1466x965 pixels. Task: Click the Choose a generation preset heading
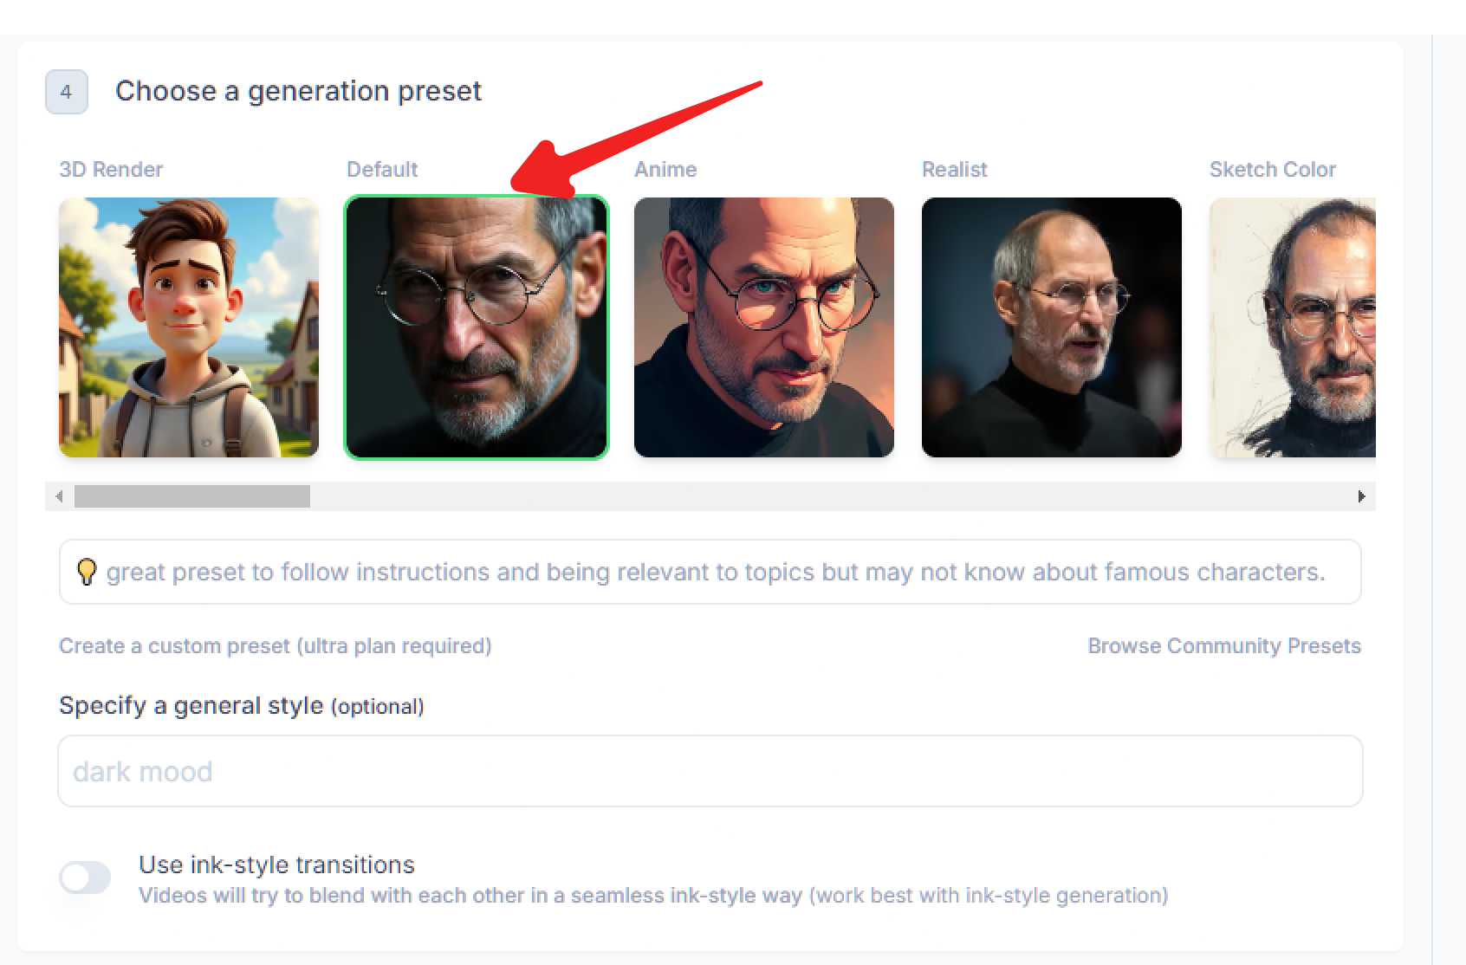tap(299, 90)
